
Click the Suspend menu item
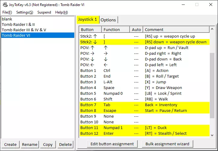(44, 12)
